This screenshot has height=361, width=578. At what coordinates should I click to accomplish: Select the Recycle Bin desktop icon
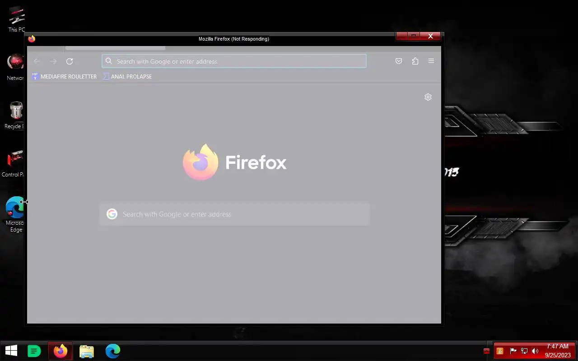15,116
